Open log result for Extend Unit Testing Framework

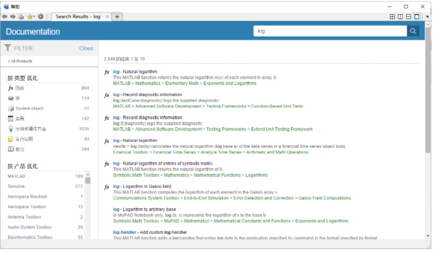point(147,117)
